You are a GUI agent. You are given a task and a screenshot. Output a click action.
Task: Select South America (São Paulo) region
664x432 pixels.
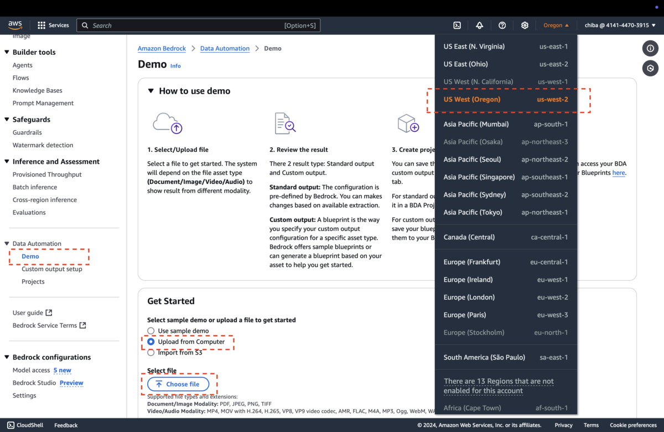(506, 357)
